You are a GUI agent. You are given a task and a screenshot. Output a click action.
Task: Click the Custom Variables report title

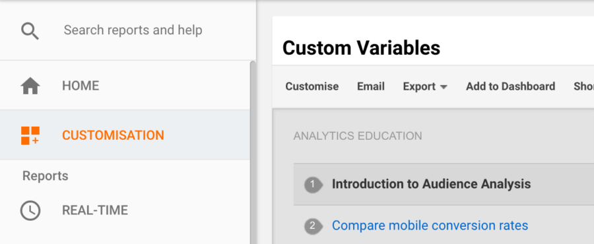(361, 48)
